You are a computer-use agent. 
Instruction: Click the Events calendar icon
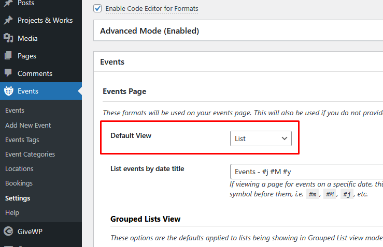click(x=8, y=91)
